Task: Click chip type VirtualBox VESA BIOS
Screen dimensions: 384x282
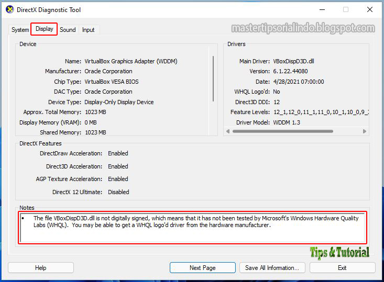Action: pos(112,82)
